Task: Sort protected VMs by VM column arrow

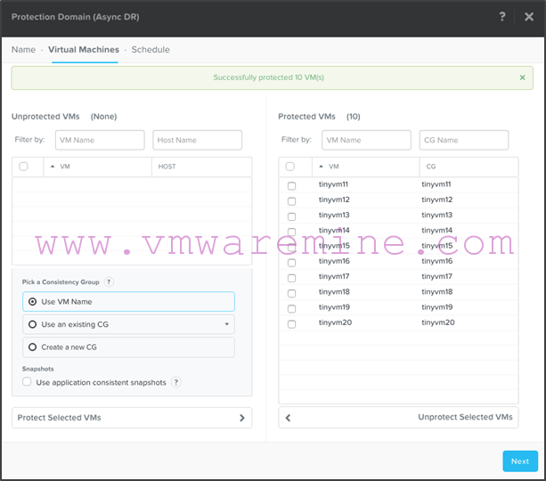Action: pos(321,167)
